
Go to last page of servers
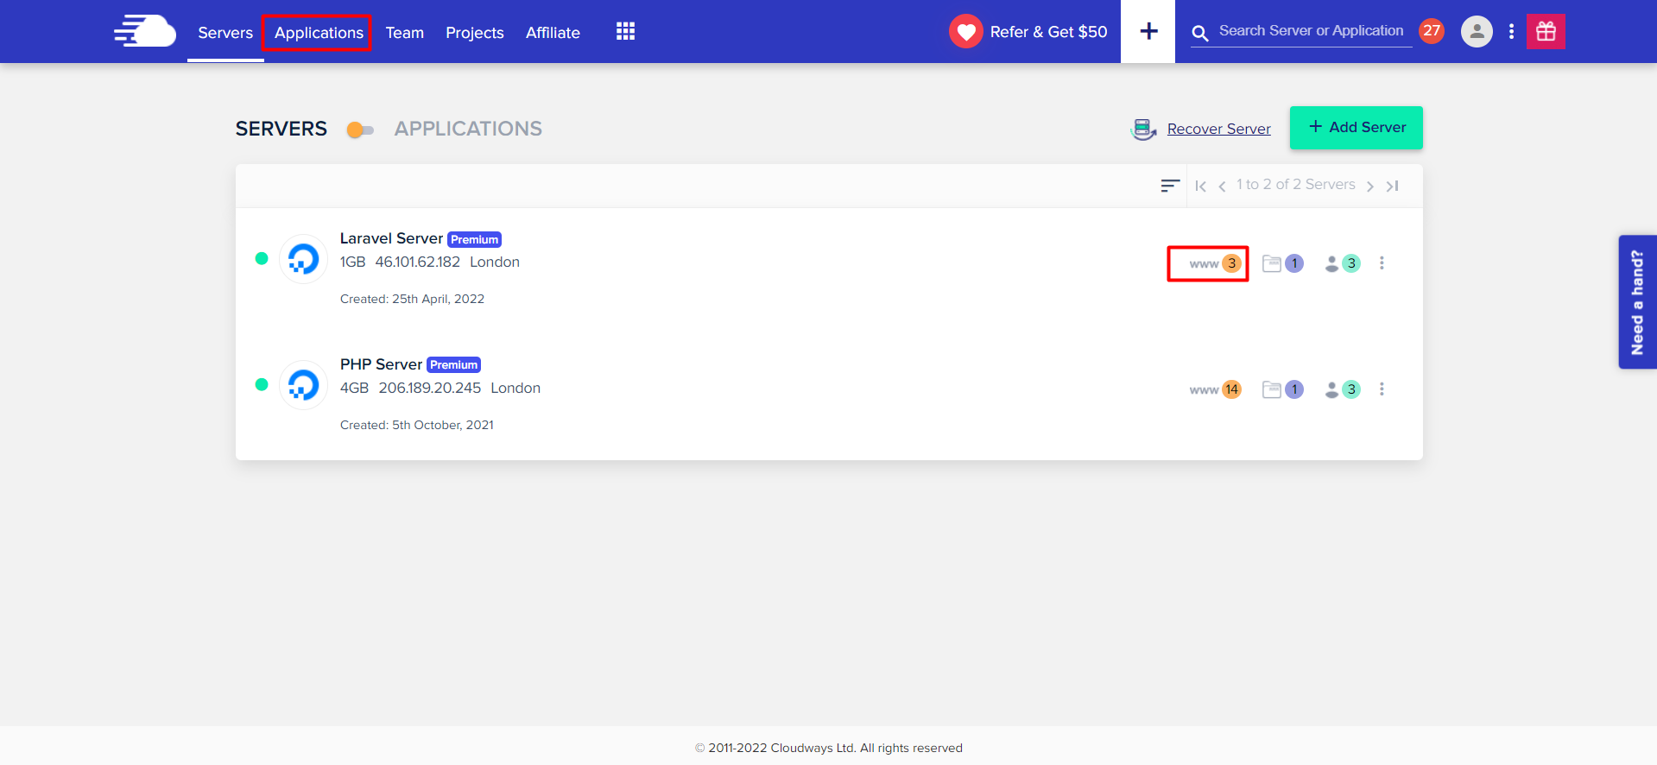[x=1392, y=186]
